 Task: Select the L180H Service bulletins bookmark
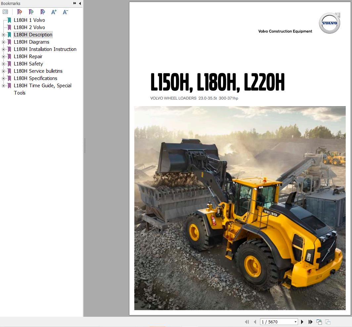[38, 71]
